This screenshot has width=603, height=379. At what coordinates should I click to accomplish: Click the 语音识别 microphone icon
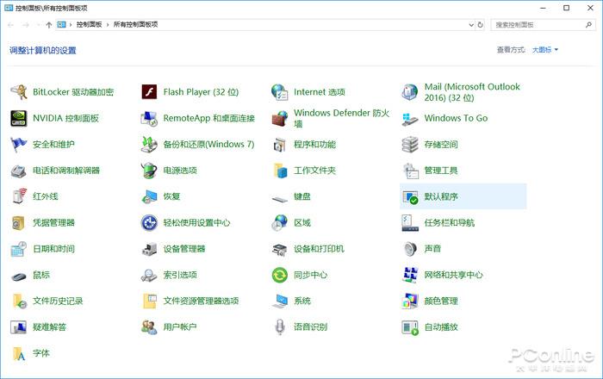pos(280,327)
